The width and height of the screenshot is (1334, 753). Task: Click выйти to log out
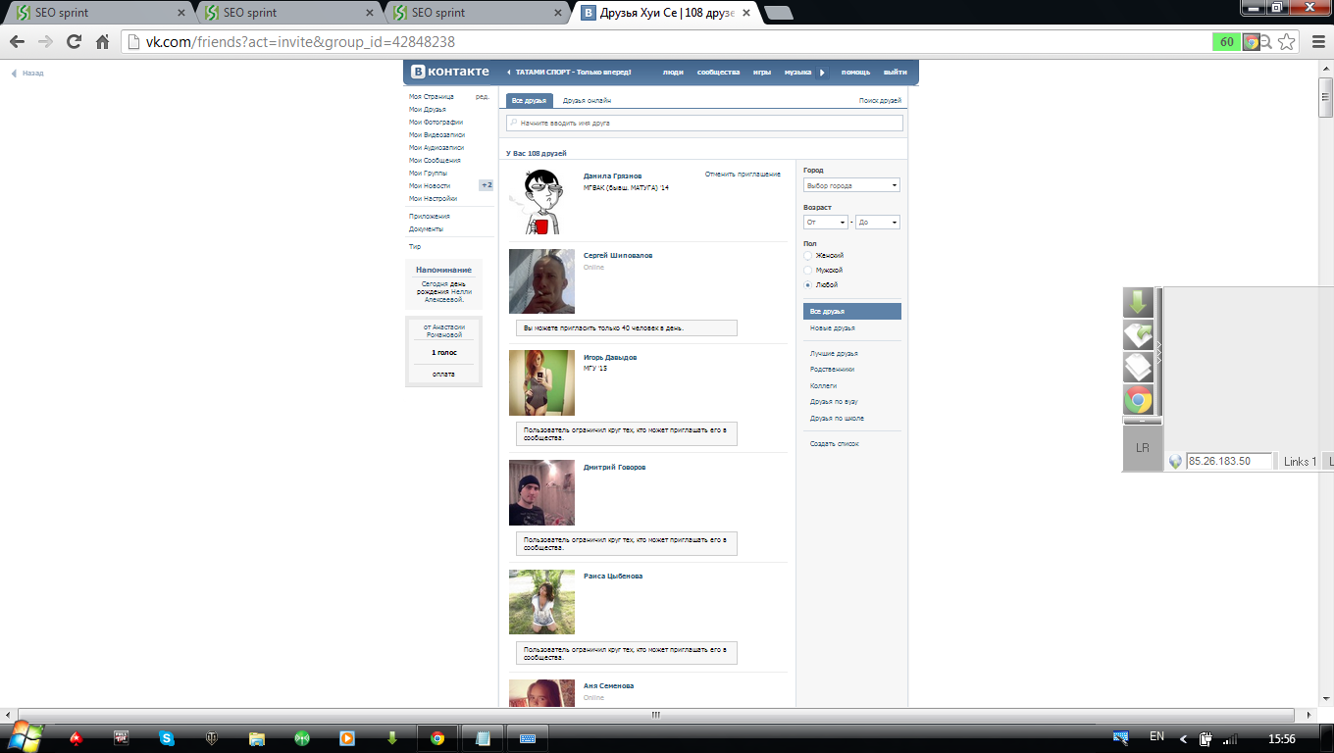pyautogui.click(x=895, y=72)
